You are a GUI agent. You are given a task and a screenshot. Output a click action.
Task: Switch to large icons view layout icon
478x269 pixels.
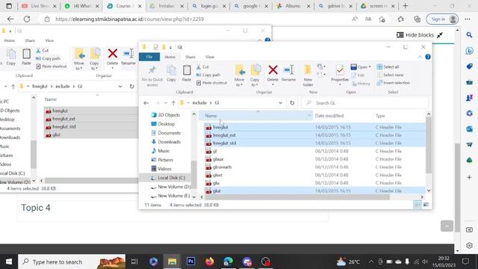426,205
